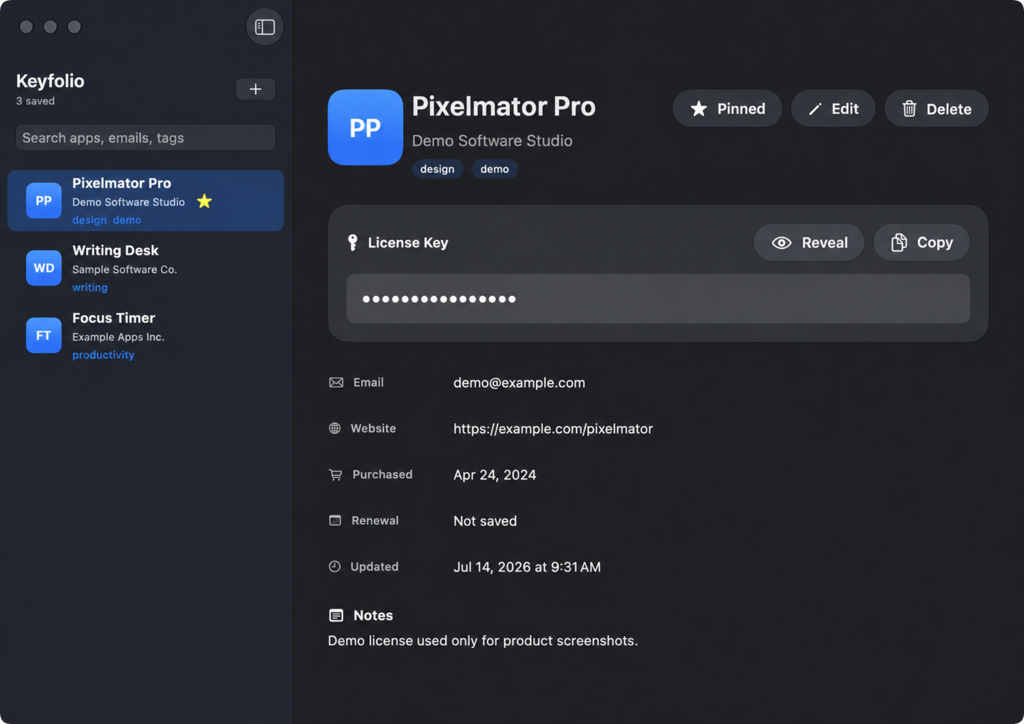
Task: Click the Edit button
Action: 833,109
